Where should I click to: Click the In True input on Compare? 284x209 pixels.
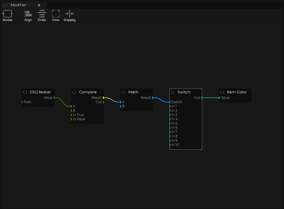[x=72, y=115]
